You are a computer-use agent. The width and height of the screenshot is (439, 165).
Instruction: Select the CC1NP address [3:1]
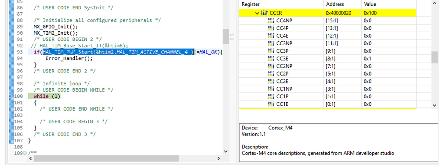(x=330, y=89)
